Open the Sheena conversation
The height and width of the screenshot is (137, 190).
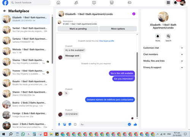tap(25, 62)
